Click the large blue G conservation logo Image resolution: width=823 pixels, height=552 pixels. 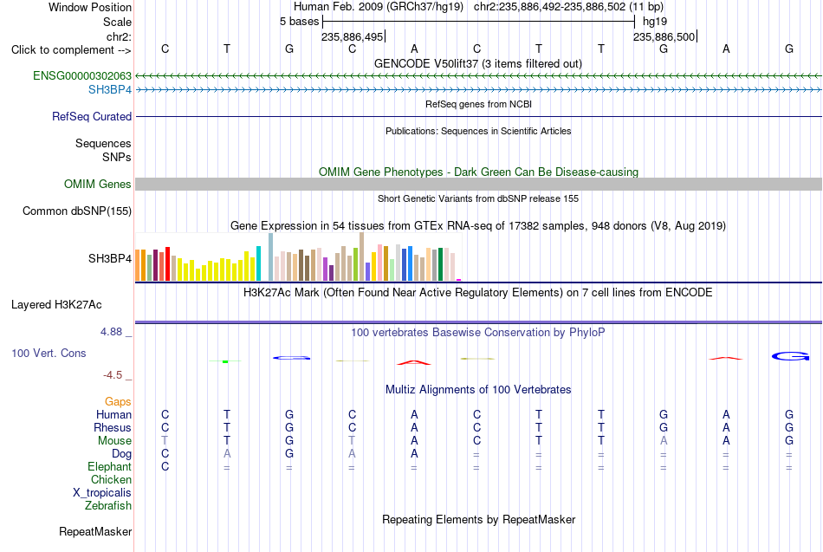pos(790,357)
